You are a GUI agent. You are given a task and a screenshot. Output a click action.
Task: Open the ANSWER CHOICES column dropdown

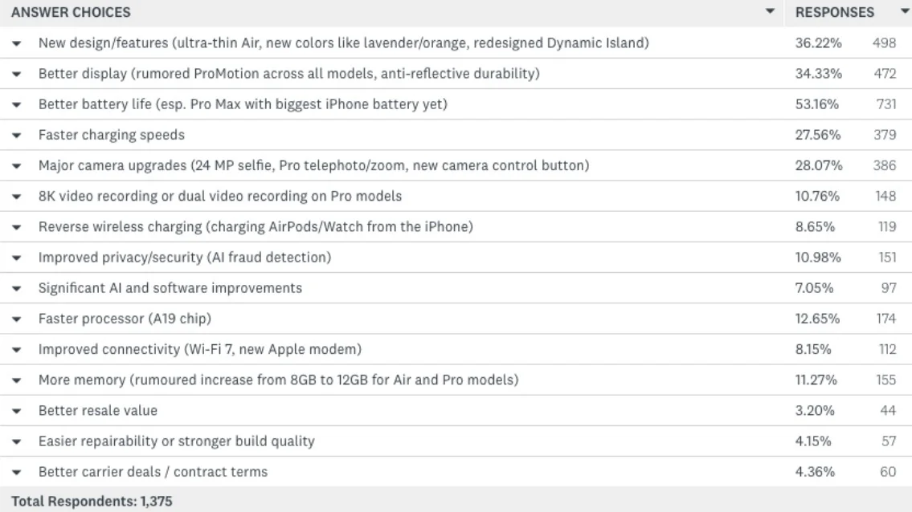tap(771, 13)
